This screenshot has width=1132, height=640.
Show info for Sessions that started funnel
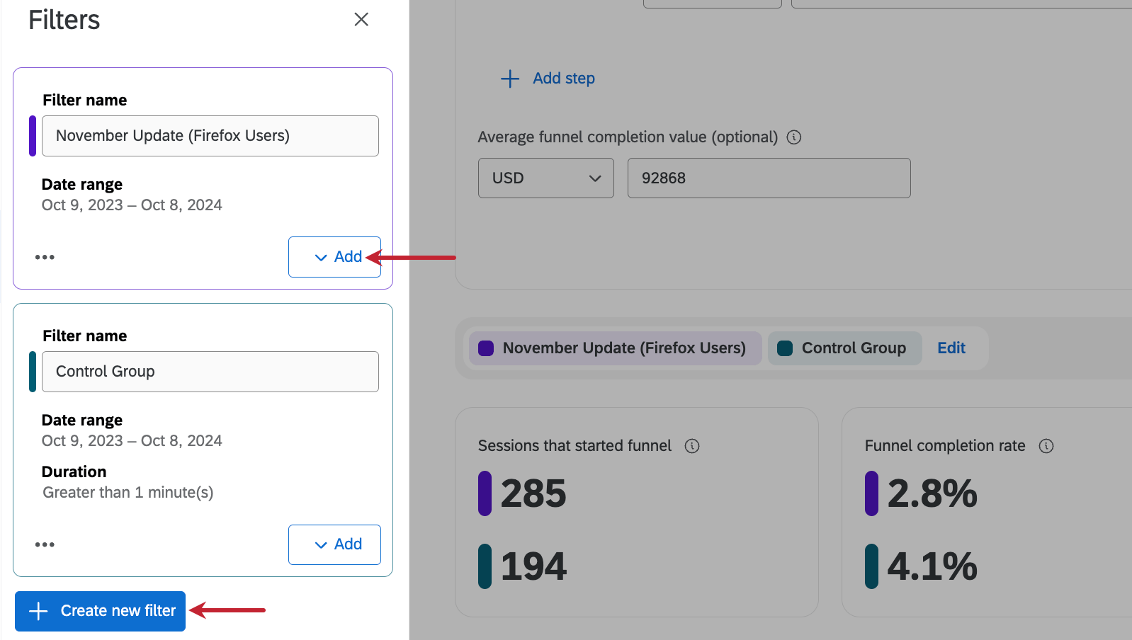coord(692,446)
